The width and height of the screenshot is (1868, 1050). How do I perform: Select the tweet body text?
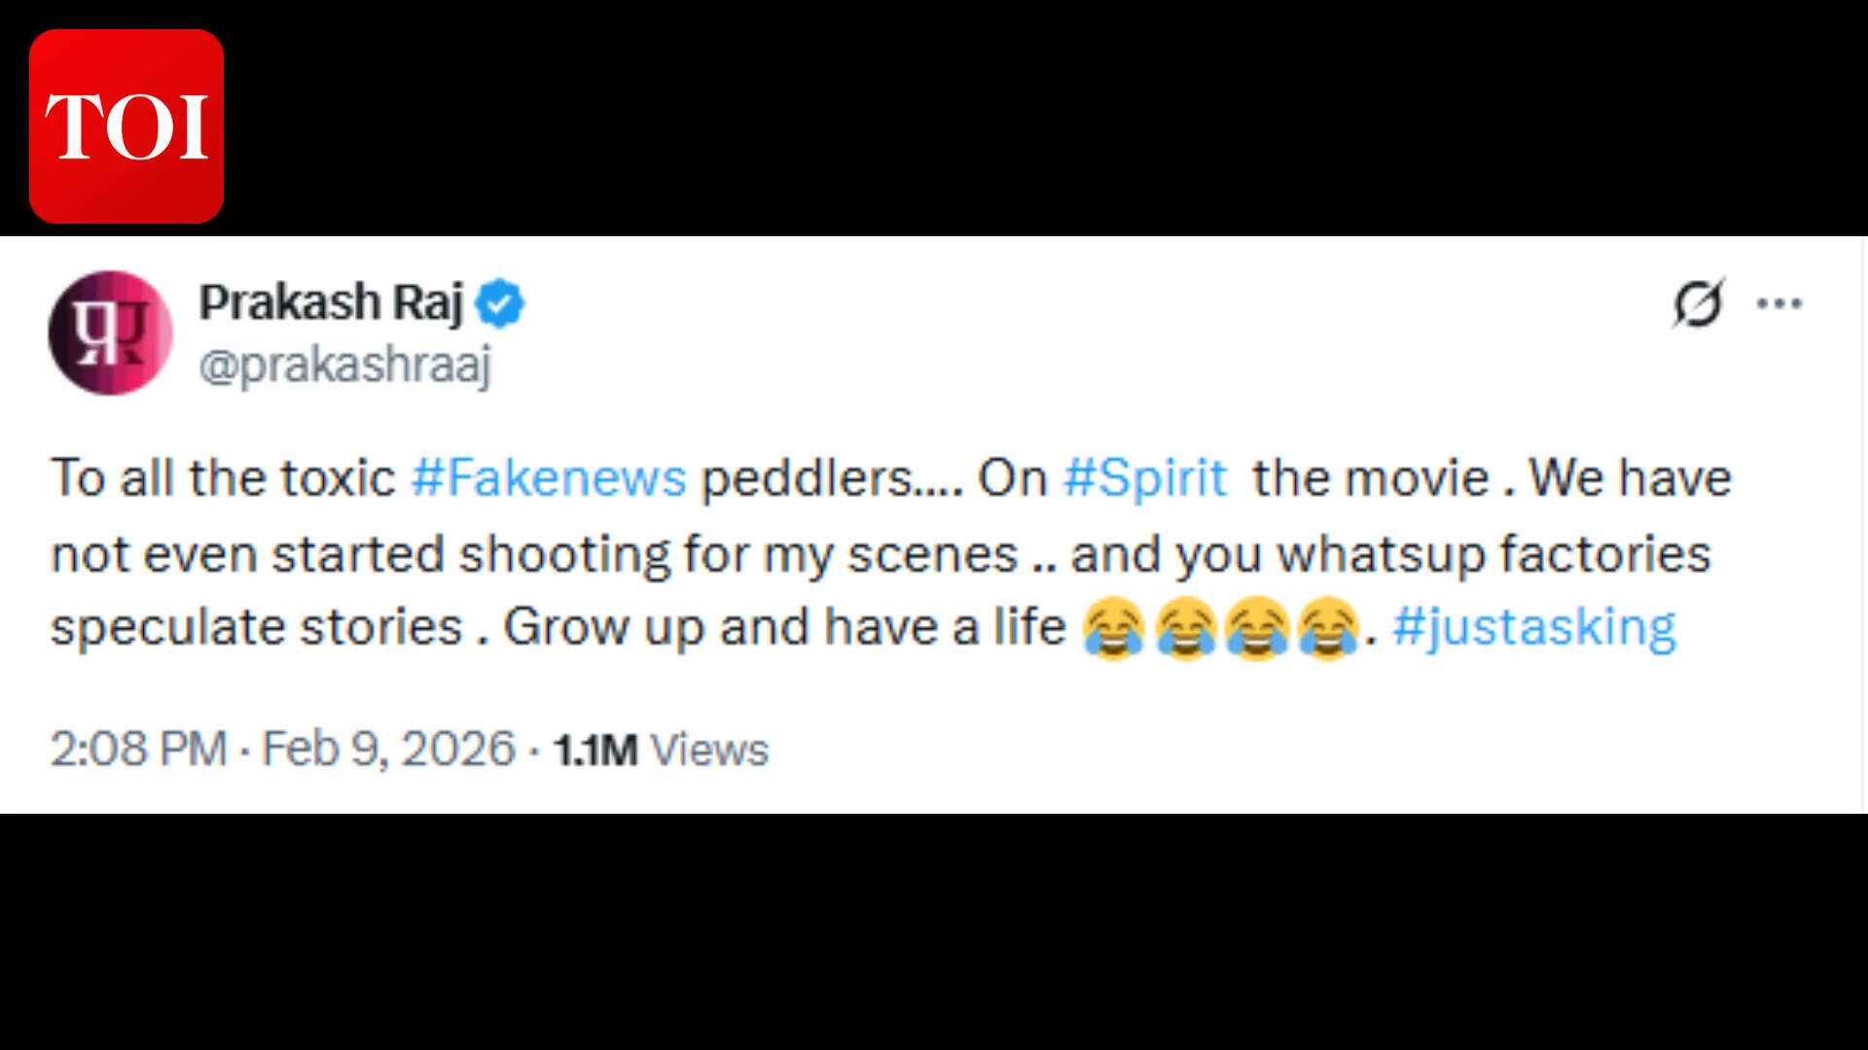(x=876, y=552)
